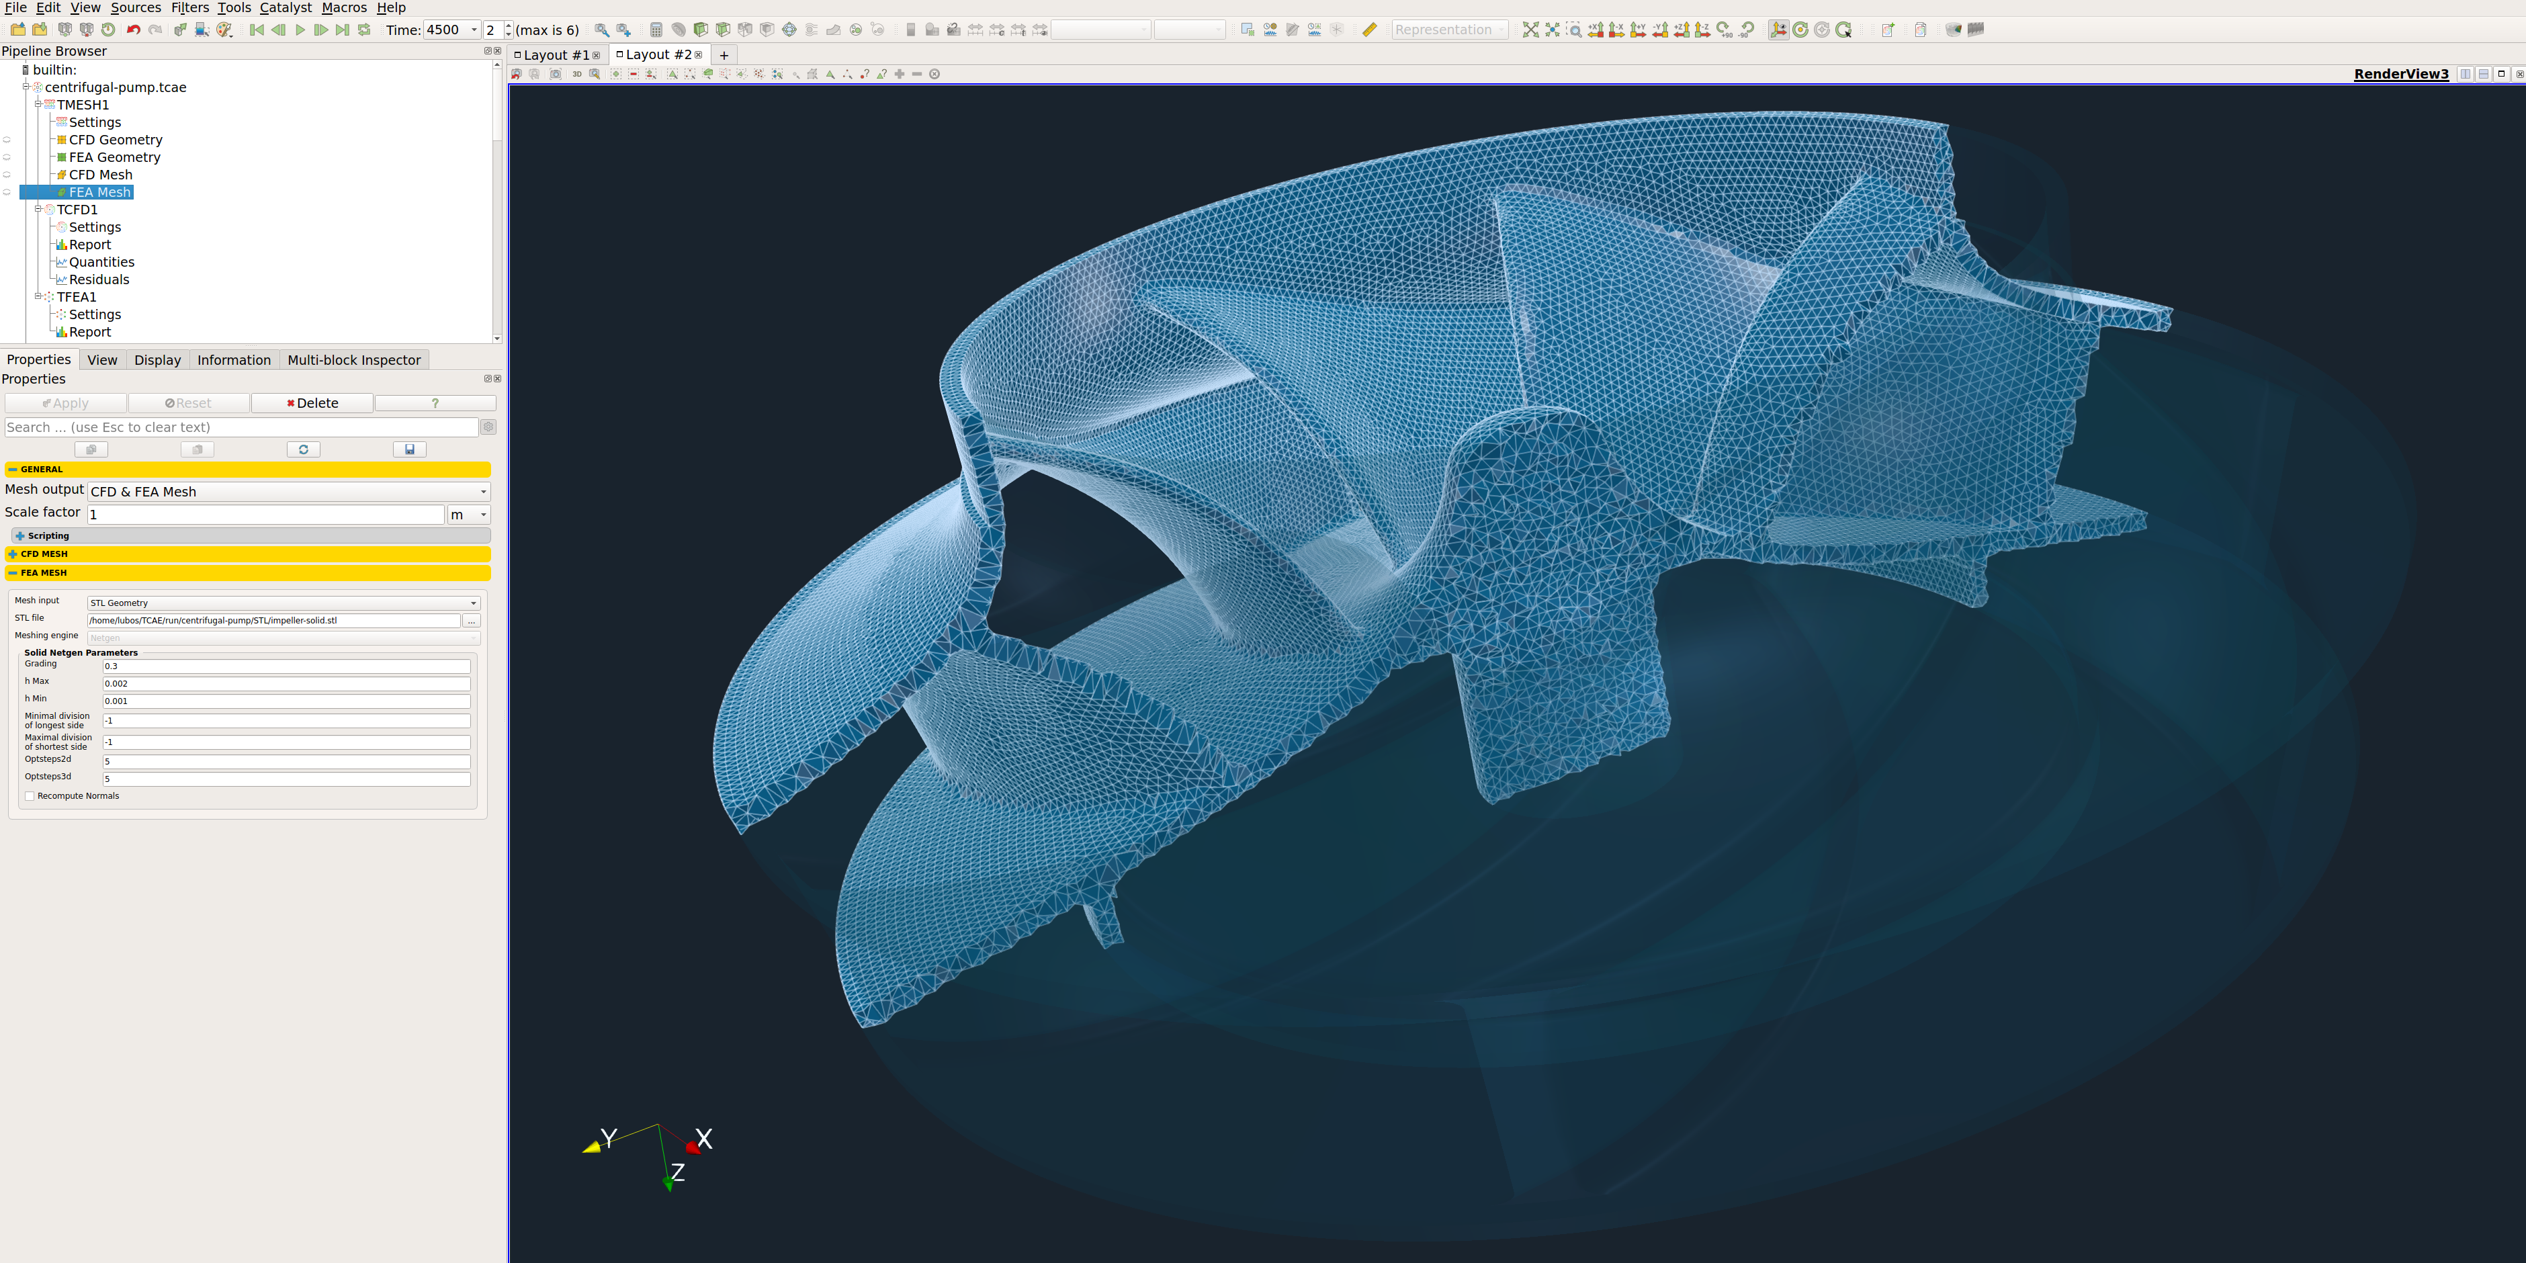This screenshot has height=1263, width=2526.
Task: Click the Zoom to Box icon
Action: coord(1574,30)
